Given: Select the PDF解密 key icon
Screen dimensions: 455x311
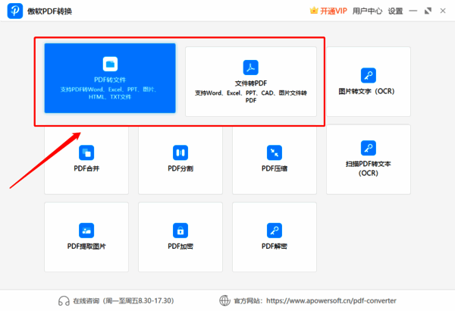Looking at the screenshot, I should click(x=275, y=231).
